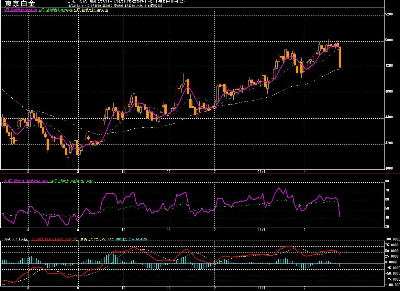Select the 12-26日 MACD=39.1829 legend
This screenshot has width=400, height=291.
coord(51,239)
